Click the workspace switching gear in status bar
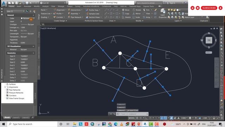This screenshot has width=225, height=127. coord(190,118)
